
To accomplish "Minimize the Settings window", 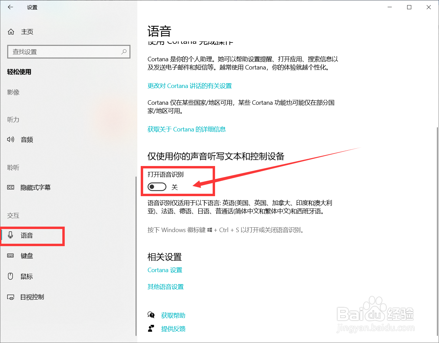I will (390, 7).
